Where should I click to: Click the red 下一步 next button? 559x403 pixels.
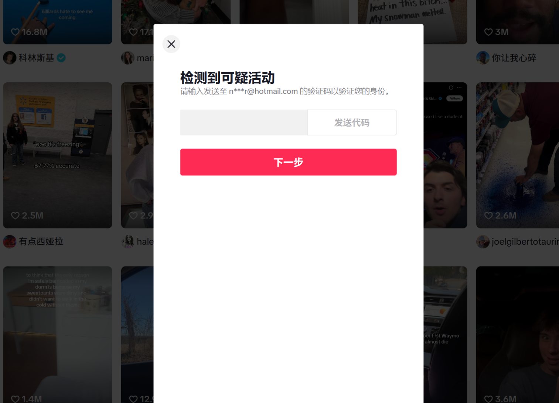point(289,162)
